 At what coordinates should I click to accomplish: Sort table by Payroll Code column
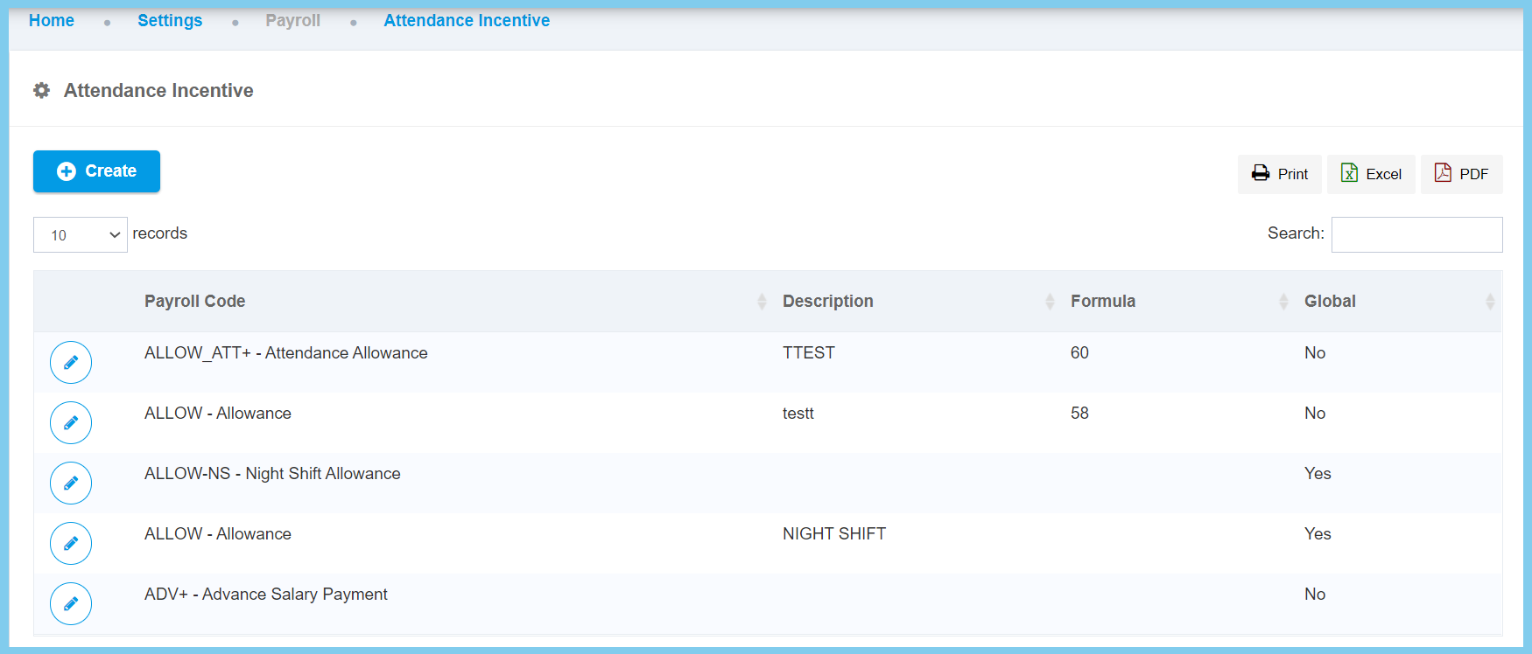tap(194, 302)
